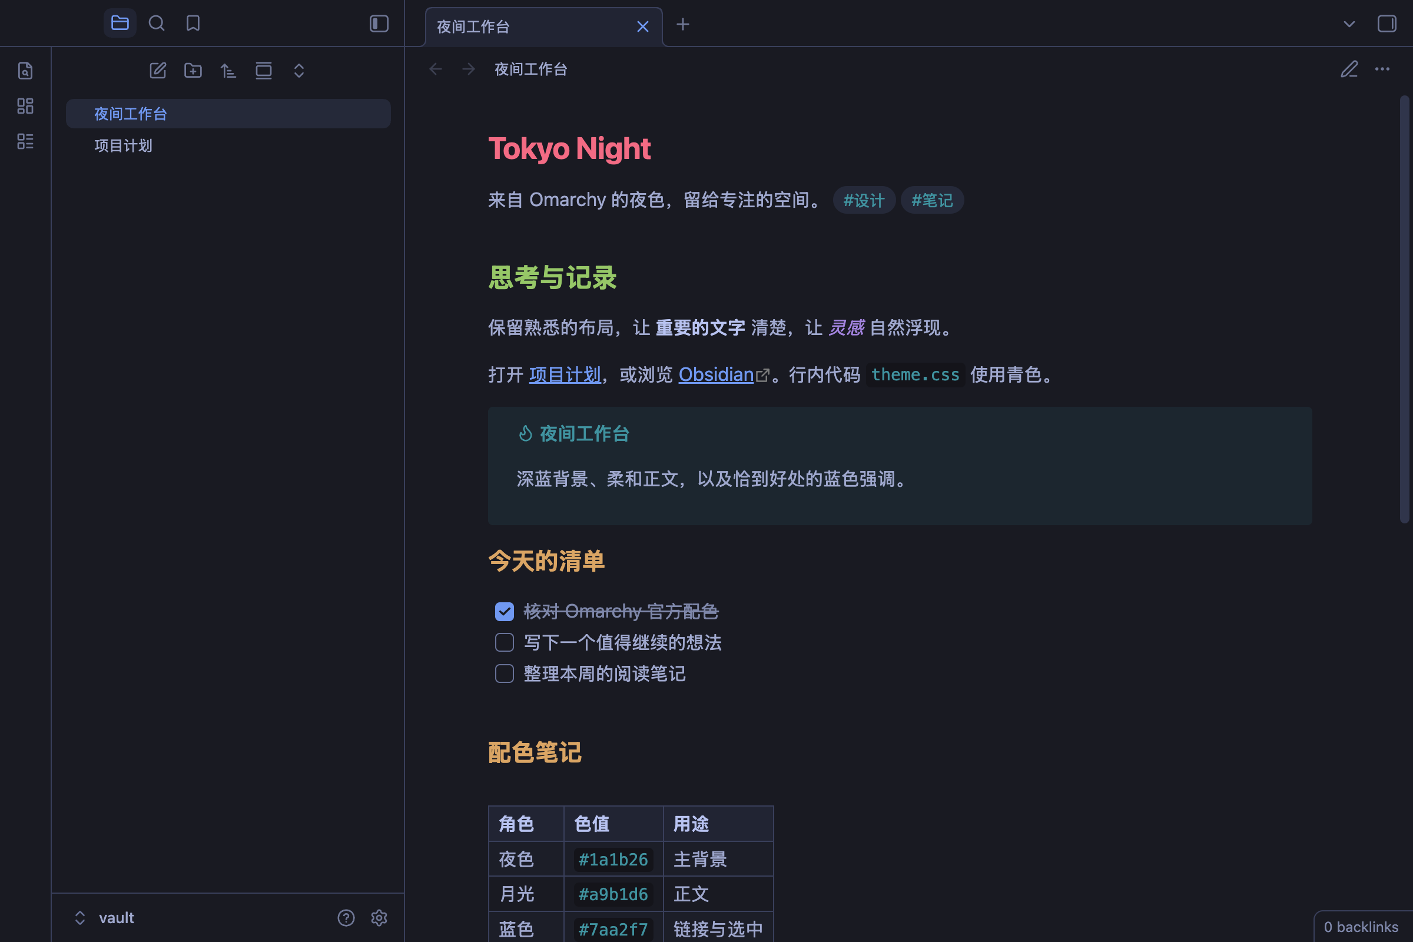Open the vault switcher

click(x=105, y=918)
